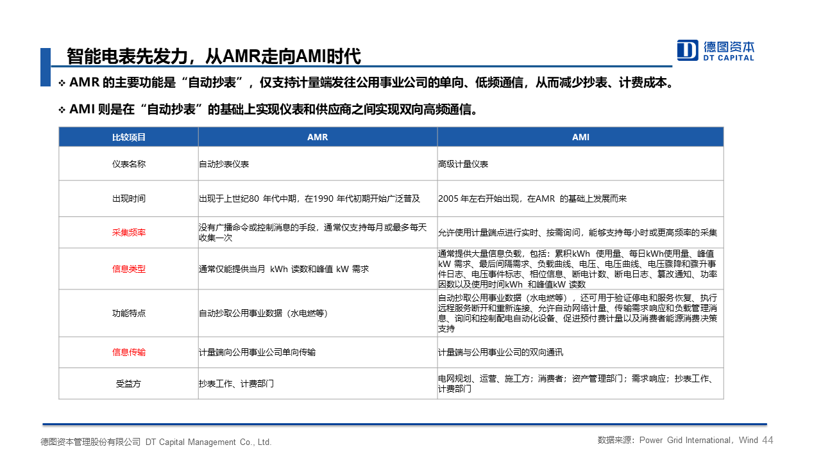This screenshot has width=821, height=461.
Task: Select the AMR column header
Action: (317, 137)
